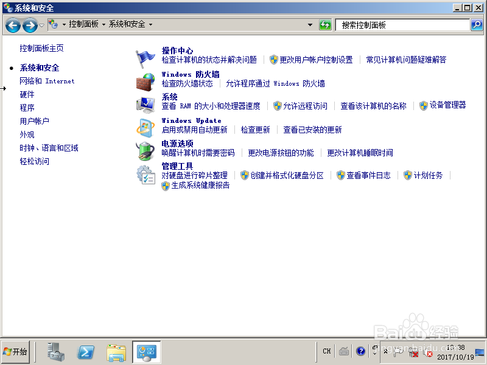487x365 pixels.
Task: Click the Action Center flag icon
Action: [145, 58]
